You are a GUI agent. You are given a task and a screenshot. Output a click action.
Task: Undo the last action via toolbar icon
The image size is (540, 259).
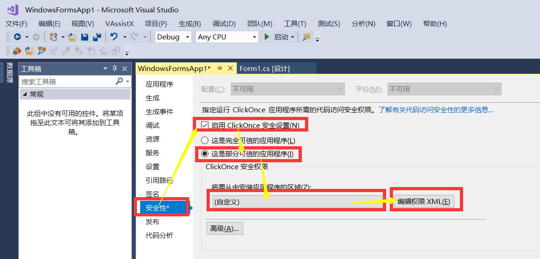click(114, 37)
